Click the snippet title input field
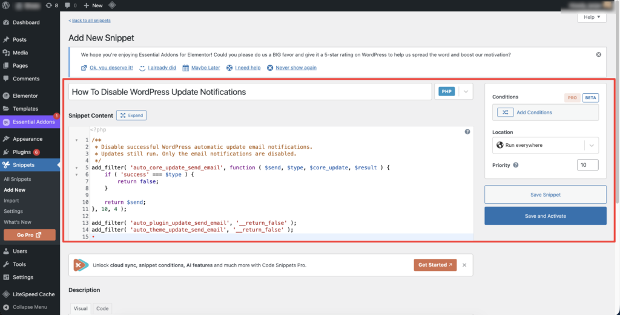The height and width of the screenshot is (315, 620). pyautogui.click(x=250, y=92)
